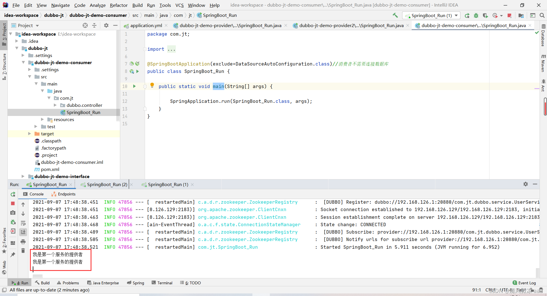Attach debugger icon in Run panel
Screen dimensions: 547x296
tap(13, 222)
